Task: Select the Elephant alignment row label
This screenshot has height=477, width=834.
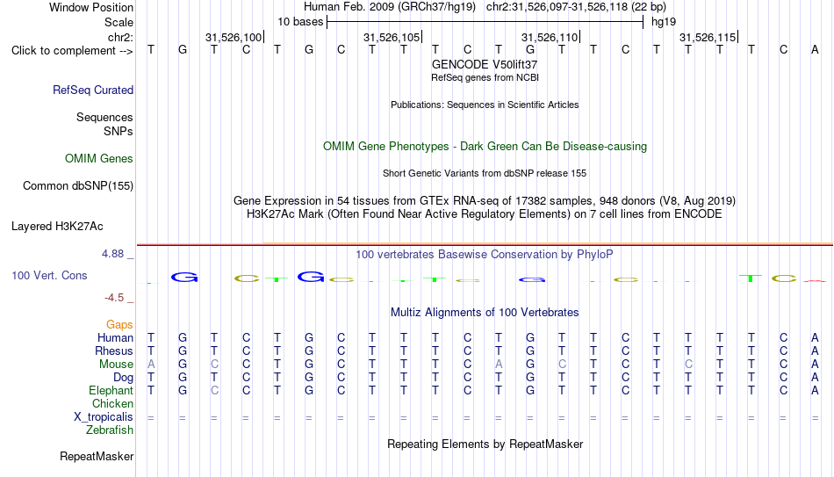Action: point(111,390)
